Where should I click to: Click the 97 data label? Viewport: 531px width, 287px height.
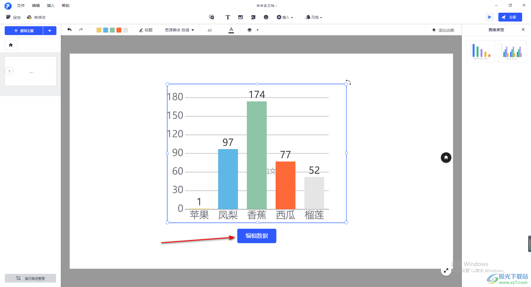[228, 142]
